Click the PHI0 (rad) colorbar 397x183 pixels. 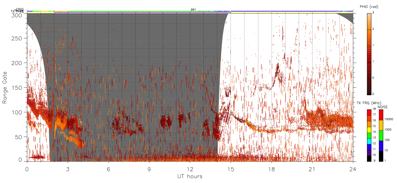[369, 54]
